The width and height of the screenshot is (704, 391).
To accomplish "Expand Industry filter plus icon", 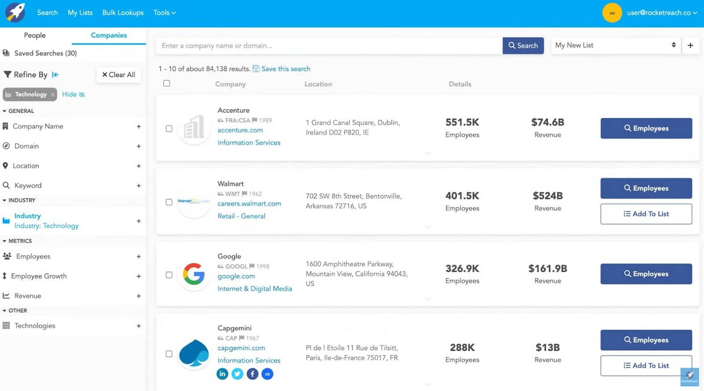I will (x=139, y=221).
